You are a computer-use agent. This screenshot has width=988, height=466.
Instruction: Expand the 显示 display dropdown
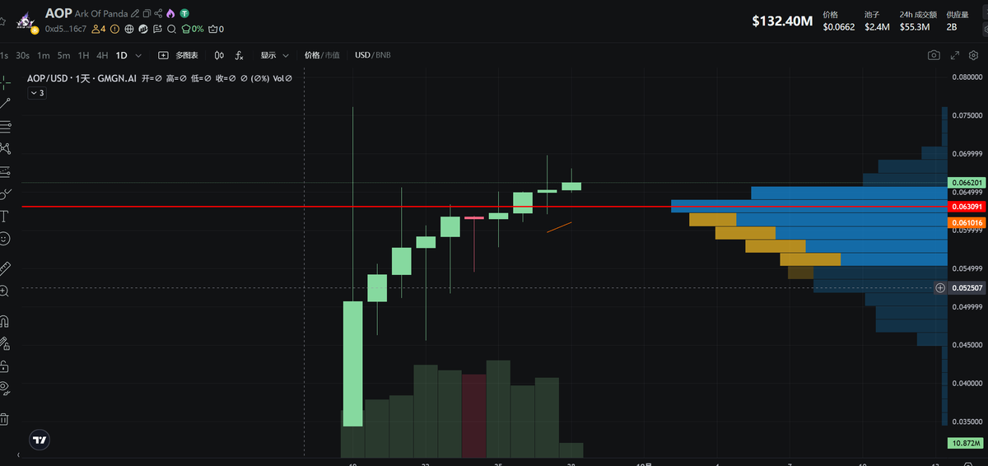coord(275,55)
